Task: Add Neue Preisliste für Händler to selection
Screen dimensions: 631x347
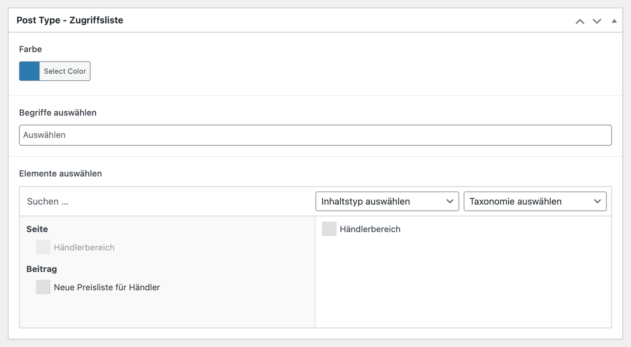Action: [98, 287]
